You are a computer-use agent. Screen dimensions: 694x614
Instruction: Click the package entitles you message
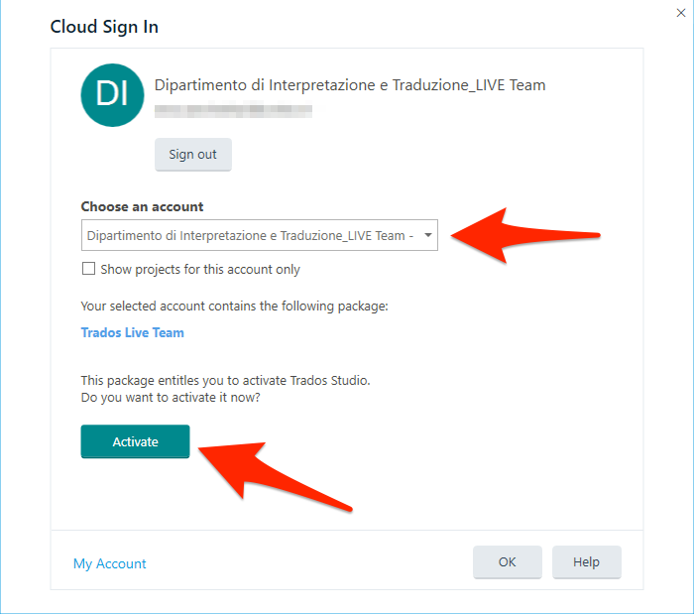coord(225,380)
